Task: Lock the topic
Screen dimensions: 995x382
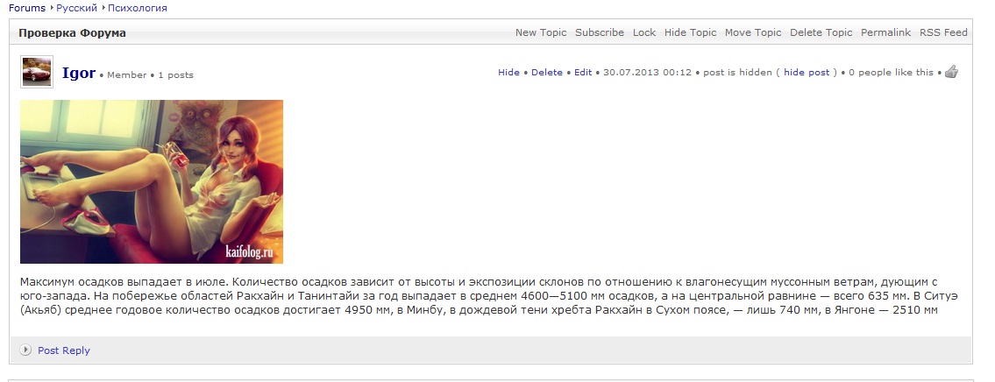Action: pos(644,32)
